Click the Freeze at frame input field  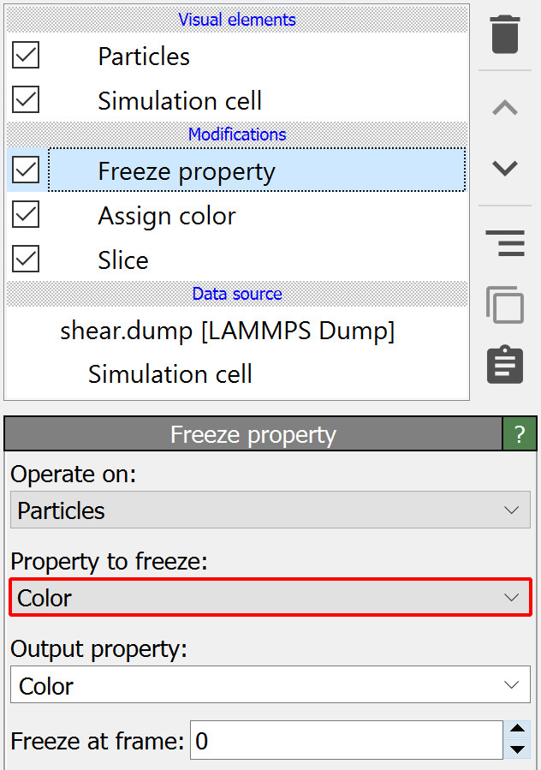click(x=346, y=741)
